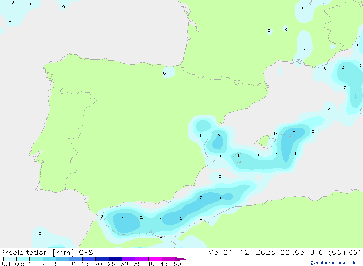Click the '10' legend scale label
This screenshot has height=266, width=363.
point(72,264)
